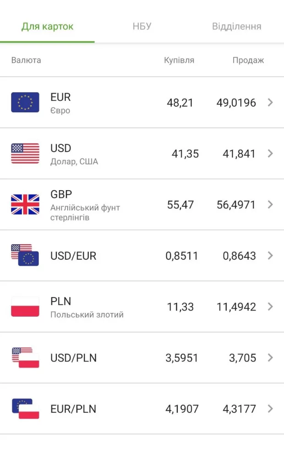This screenshot has width=284, height=461.
Task: Expand the USD row chevron
Action: [270, 154]
